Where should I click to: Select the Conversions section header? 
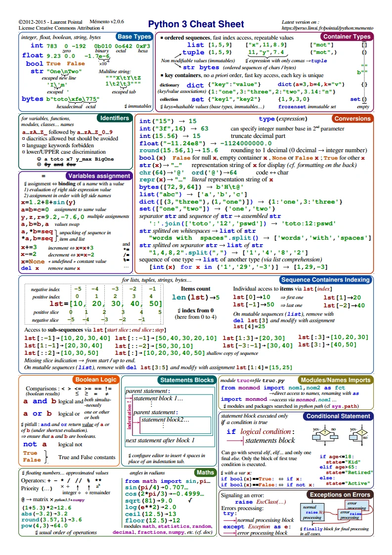(x=351, y=119)
